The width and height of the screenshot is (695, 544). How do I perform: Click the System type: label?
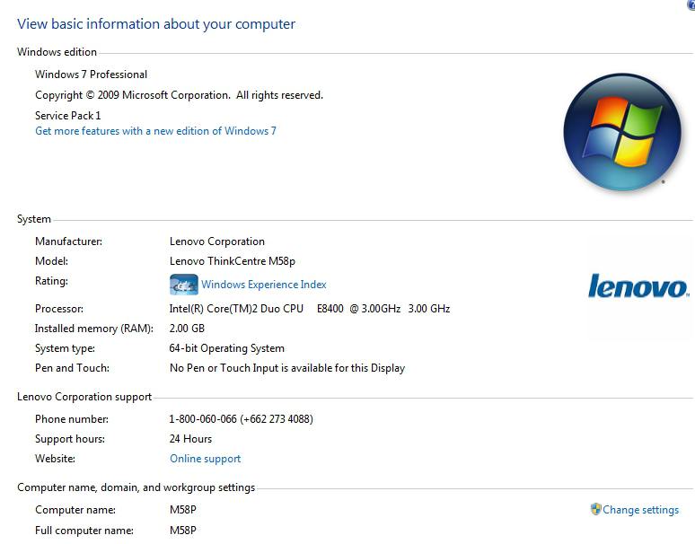(x=65, y=348)
